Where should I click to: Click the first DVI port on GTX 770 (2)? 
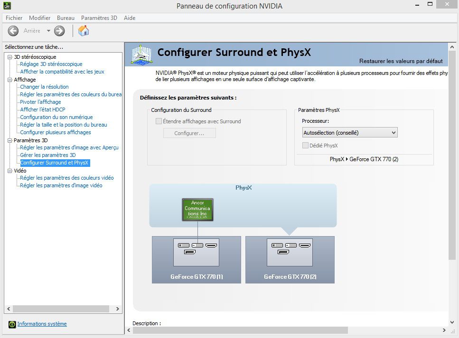(x=277, y=245)
